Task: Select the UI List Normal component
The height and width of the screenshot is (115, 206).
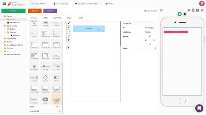Action: click(x=56, y=34)
